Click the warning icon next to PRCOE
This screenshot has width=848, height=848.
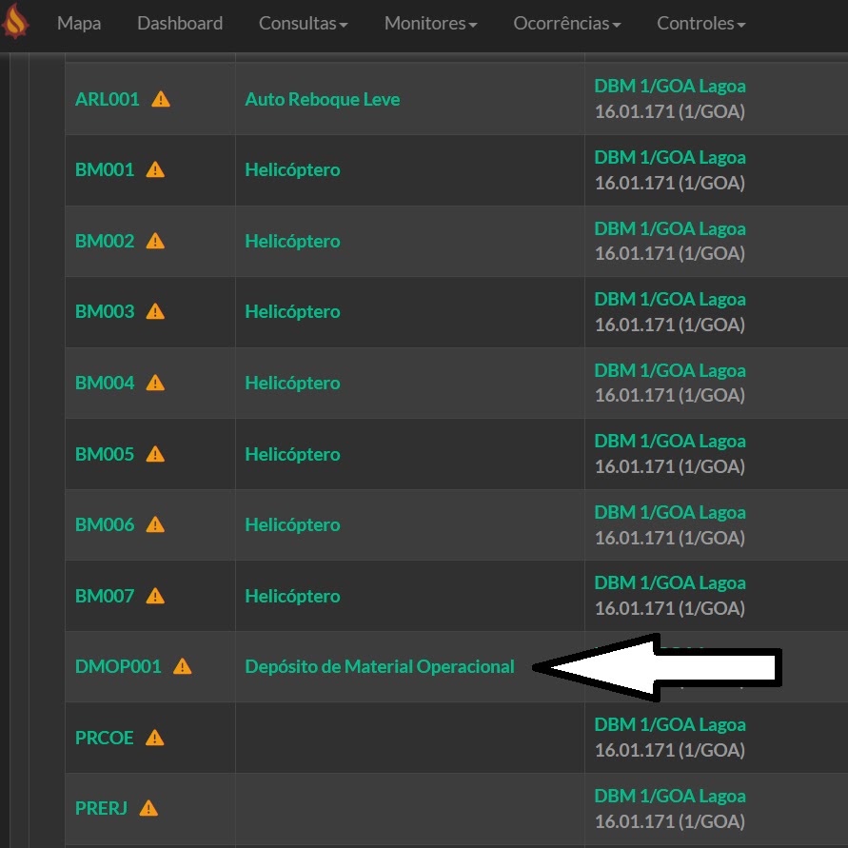tap(155, 739)
